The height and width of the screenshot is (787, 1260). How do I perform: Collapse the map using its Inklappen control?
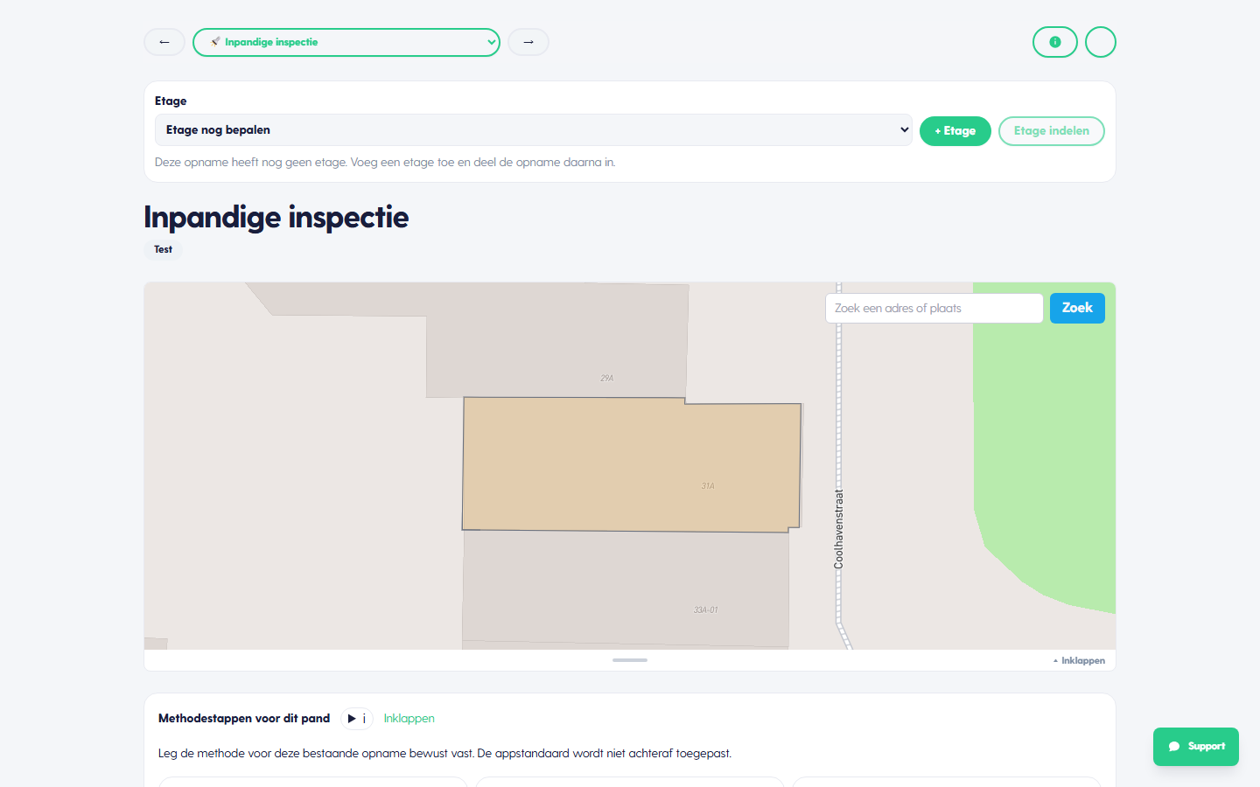click(x=1079, y=661)
